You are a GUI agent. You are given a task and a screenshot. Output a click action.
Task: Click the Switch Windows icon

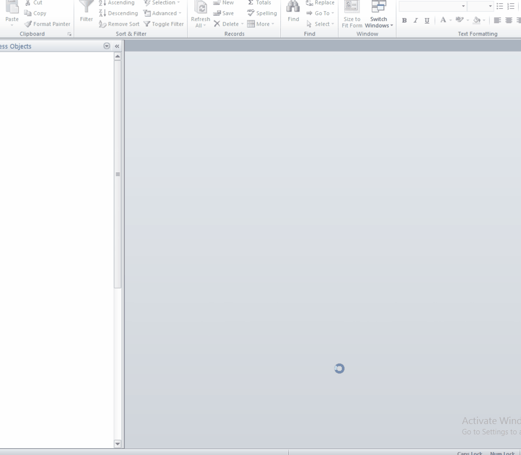click(378, 6)
